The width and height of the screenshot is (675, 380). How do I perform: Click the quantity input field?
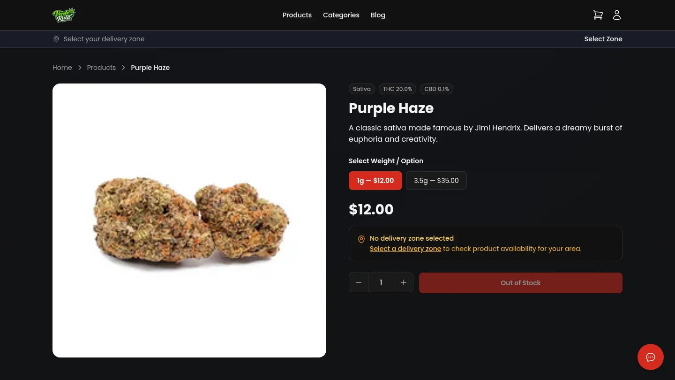[x=381, y=282]
